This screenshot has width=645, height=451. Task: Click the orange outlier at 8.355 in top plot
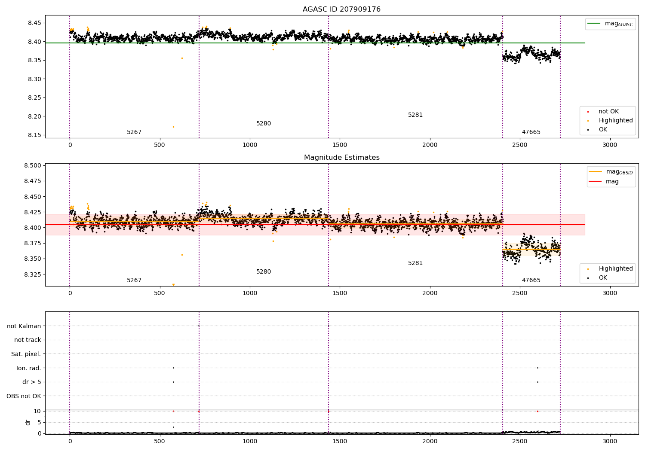tap(182, 58)
